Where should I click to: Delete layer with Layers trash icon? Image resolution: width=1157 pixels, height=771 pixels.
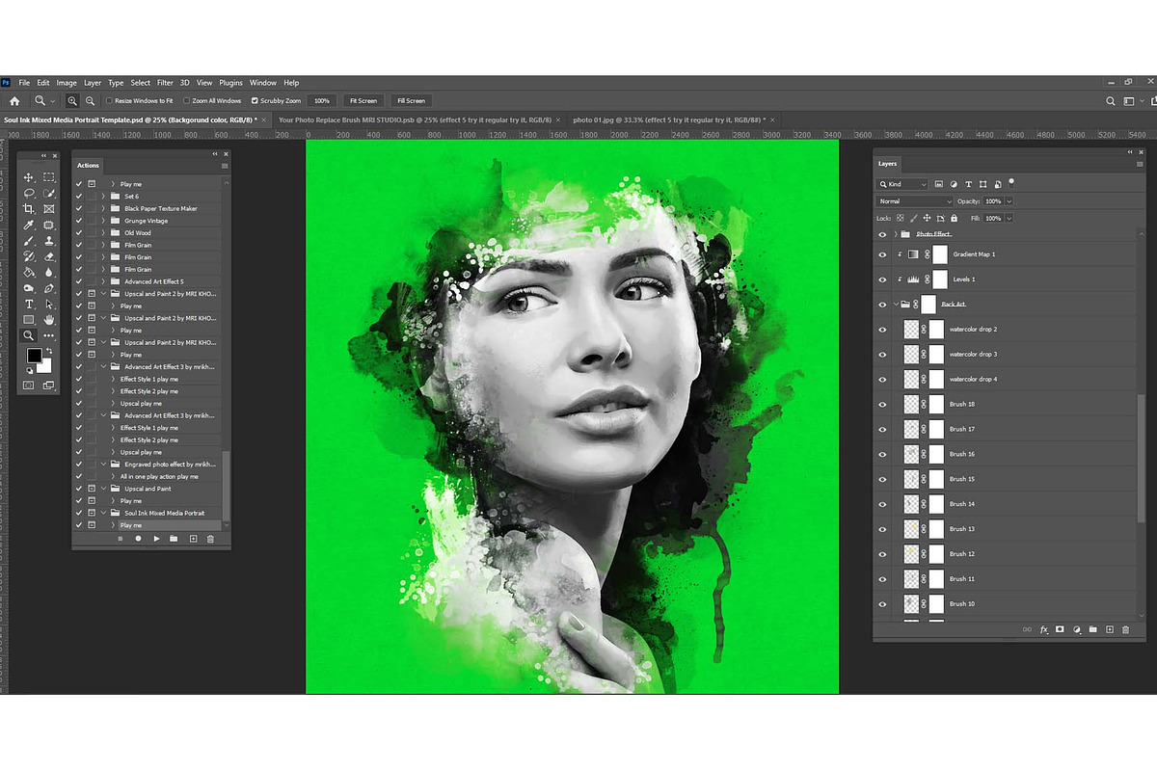tap(1125, 629)
